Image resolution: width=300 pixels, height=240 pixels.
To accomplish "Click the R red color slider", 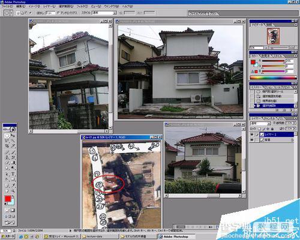I will pyautogui.click(x=273, y=61).
